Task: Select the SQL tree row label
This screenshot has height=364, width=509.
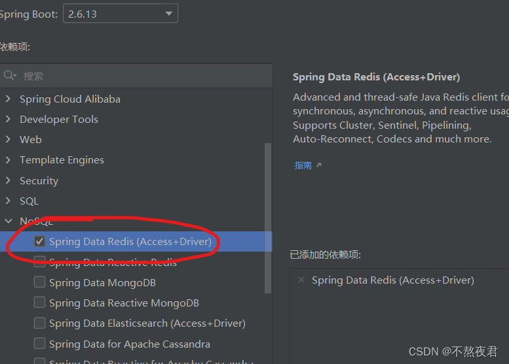Action: point(29,201)
